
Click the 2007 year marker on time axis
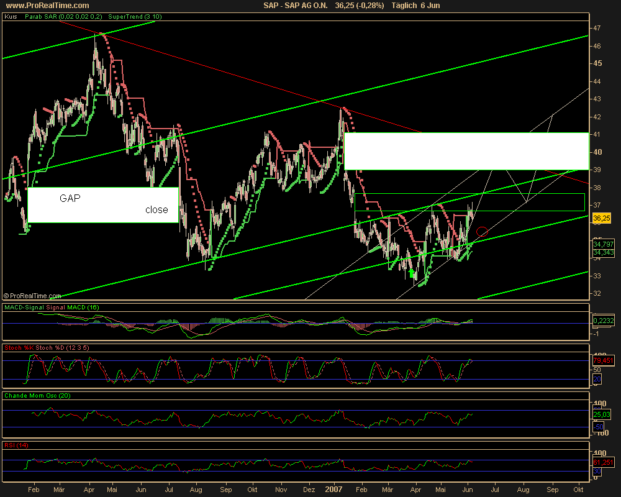pyautogui.click(x=333, y=490)
